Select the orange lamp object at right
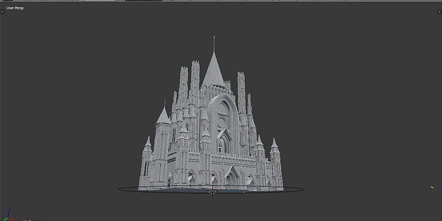 [x=432, y=187]
